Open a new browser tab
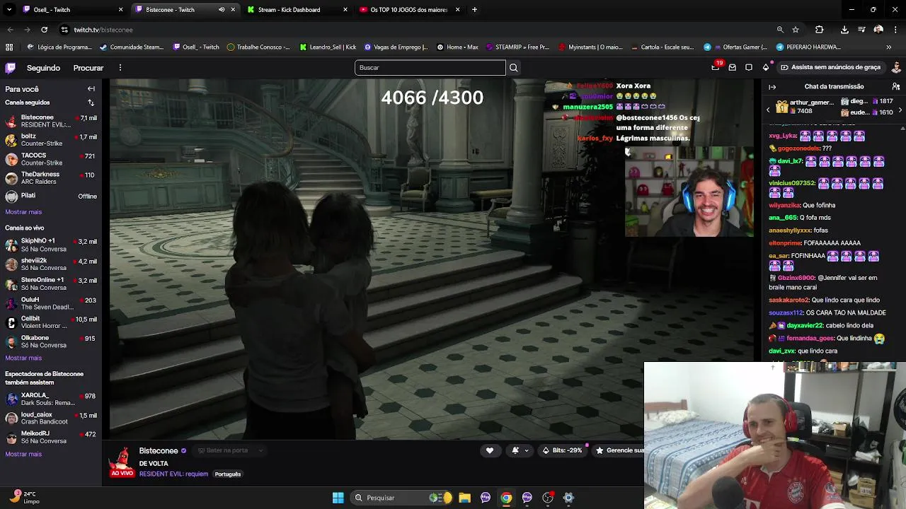 (474, 10)
